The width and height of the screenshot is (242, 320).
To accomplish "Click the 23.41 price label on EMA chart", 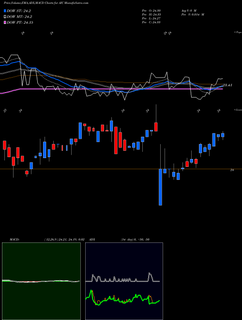I will (x=227, y=85).
